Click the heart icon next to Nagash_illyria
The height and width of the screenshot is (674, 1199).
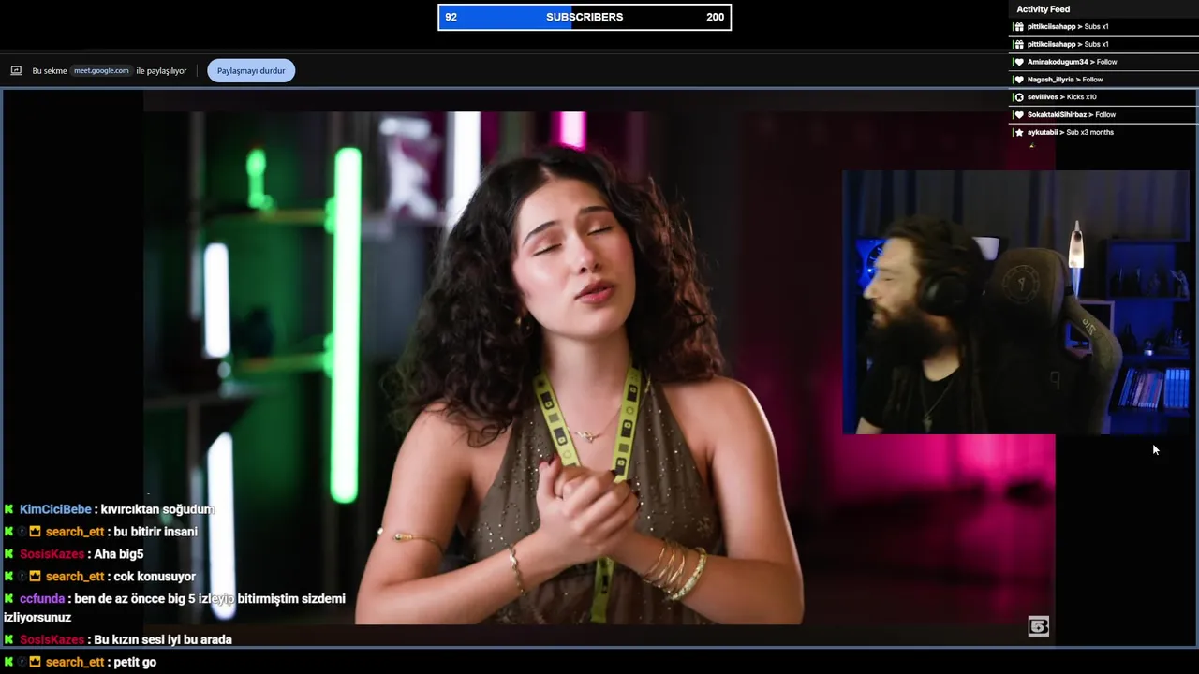1019,80
